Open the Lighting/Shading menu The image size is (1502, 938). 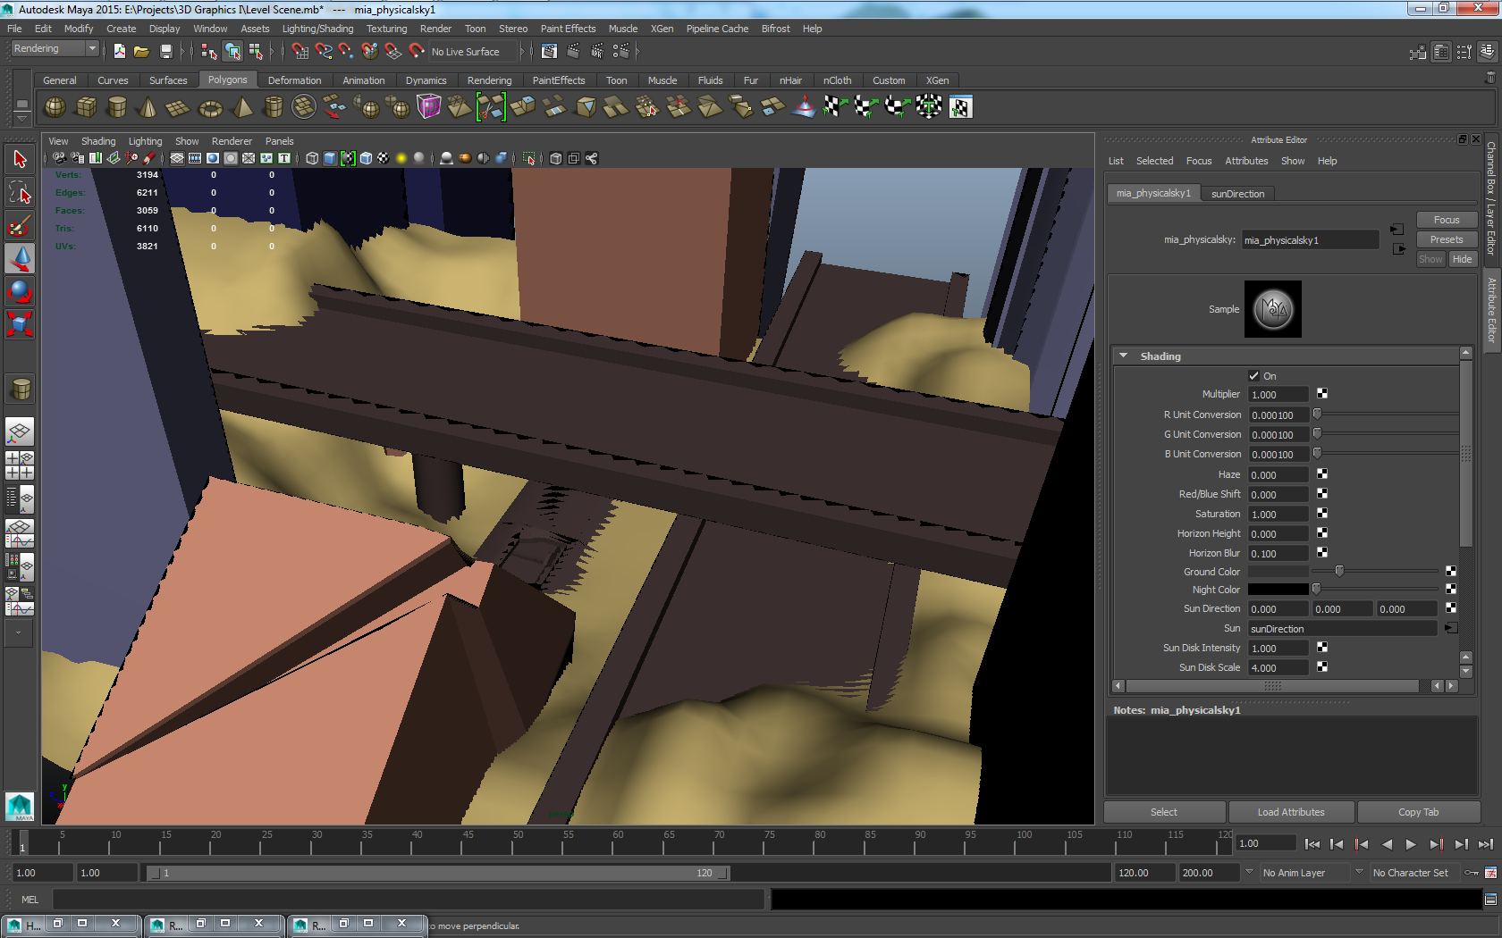[x=317, y=29]
